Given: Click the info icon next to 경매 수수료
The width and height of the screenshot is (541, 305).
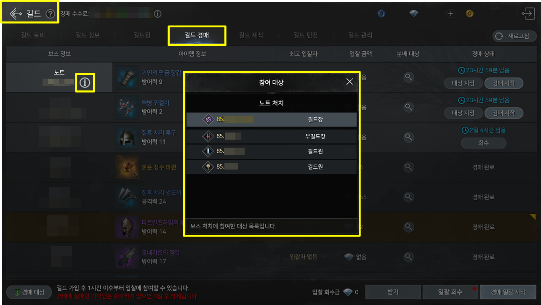Looking at the screenshot, I should coord(157,14).
